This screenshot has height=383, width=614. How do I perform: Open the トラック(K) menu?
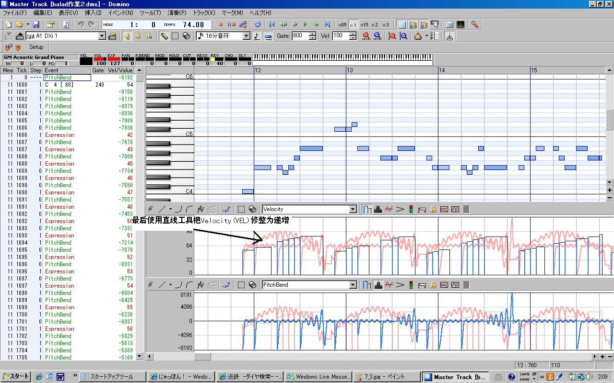click(x=204, y=13)
